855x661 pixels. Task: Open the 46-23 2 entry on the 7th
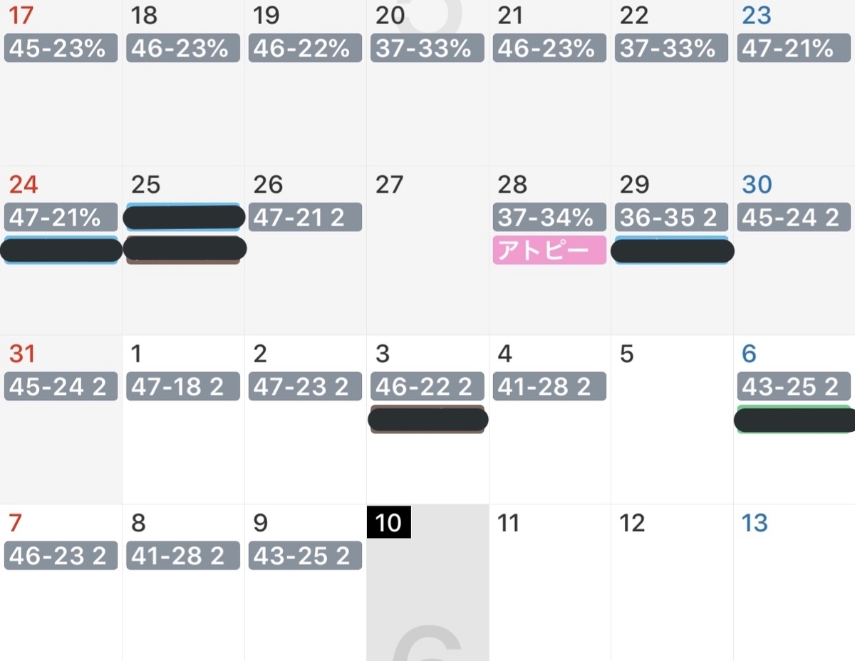[x=61, y=556]
